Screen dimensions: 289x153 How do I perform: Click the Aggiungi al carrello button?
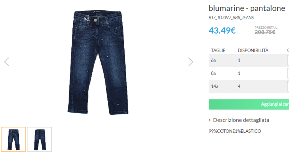(249, 104)
